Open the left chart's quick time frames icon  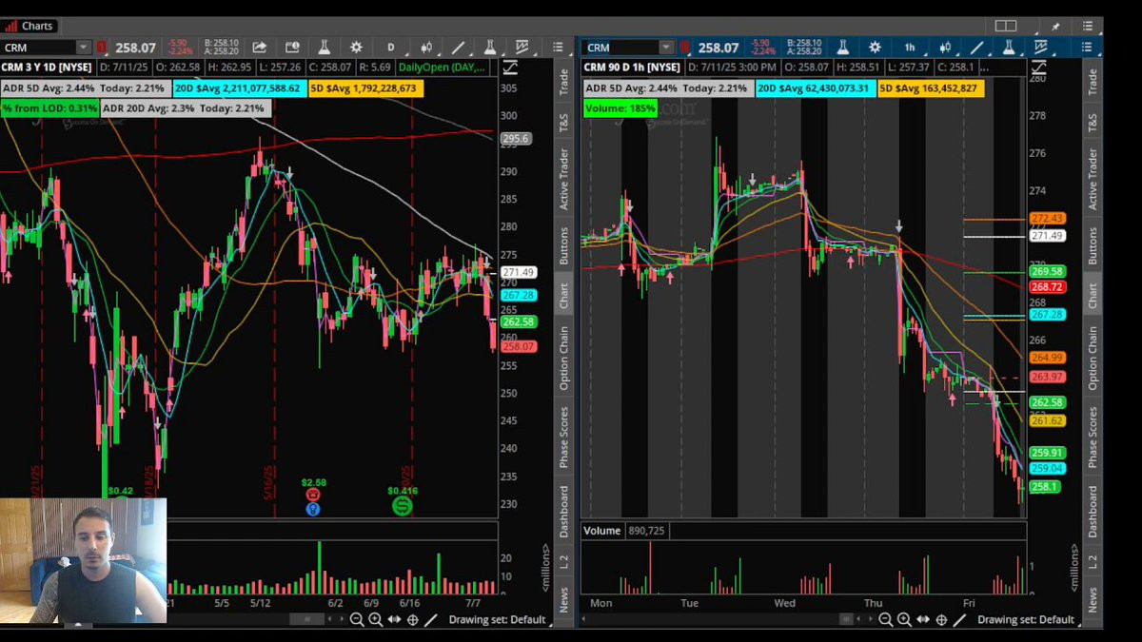[x=291, y=48]
